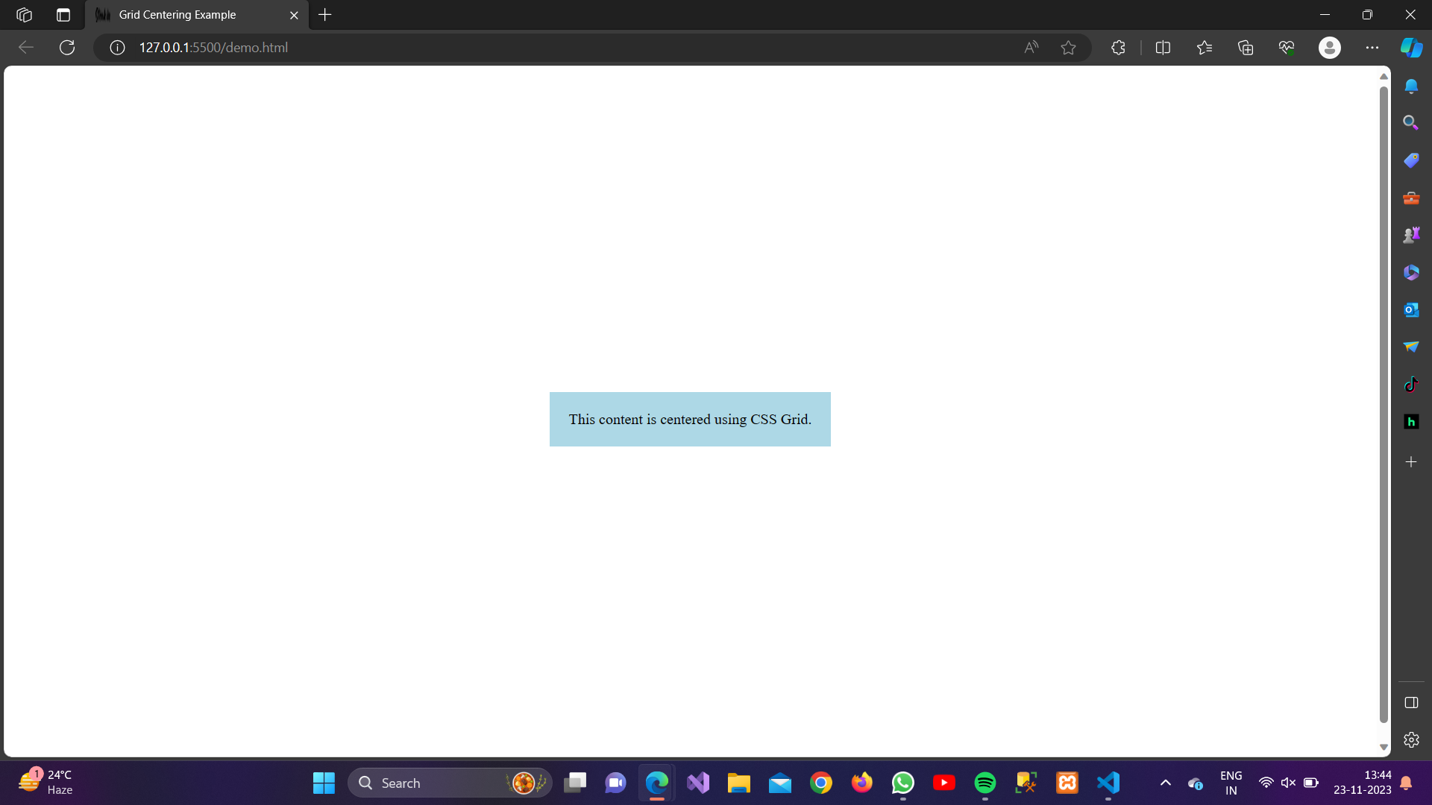Screen dimensions: 1432x805
Task: Add page to favorites with star icon
Action: pos(1068,48)
